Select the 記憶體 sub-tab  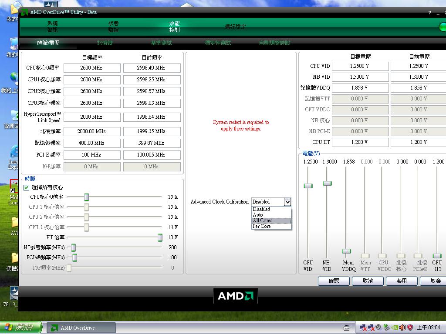pos(105,43)
